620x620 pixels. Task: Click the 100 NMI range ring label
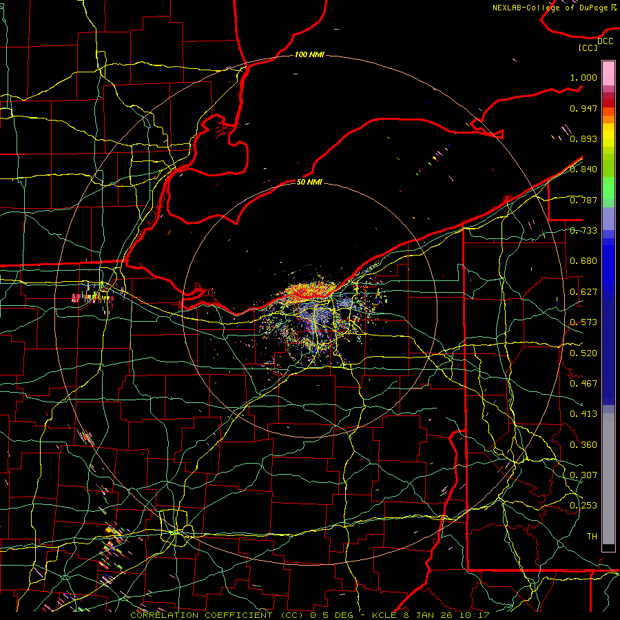coord(309,54)
